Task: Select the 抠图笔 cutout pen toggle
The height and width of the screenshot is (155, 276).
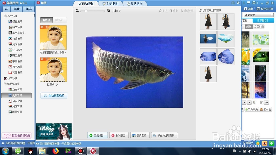Action: click(x=46, y=20)
